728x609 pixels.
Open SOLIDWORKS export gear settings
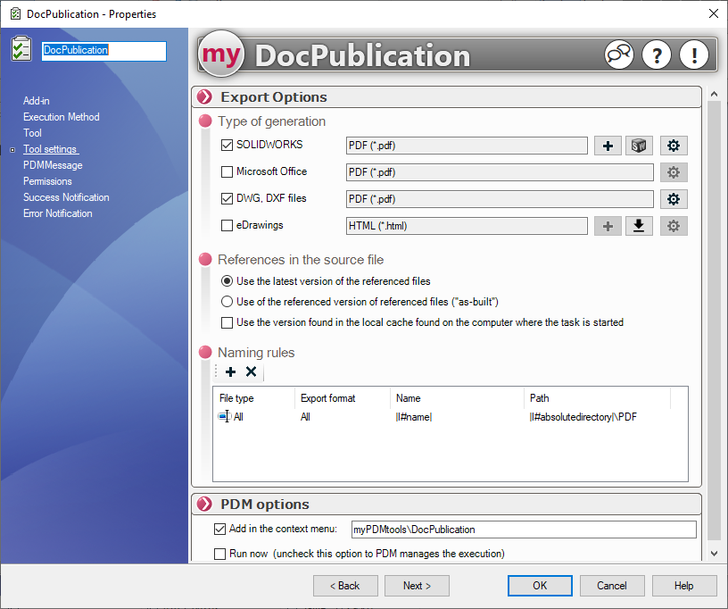(x=674, y=146)
